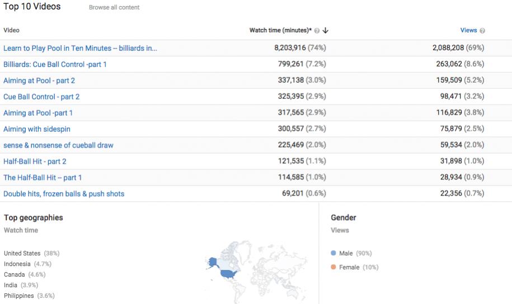
Task: Click the help icon beside Watch time (minutes)
Action: click(x=317, y=31)
